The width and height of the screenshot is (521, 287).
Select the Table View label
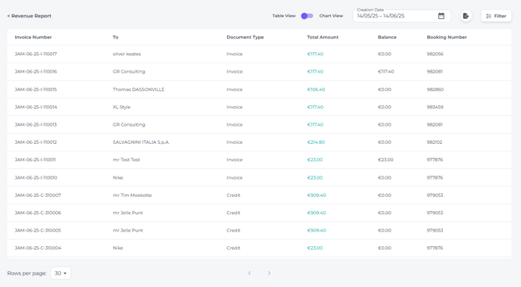[284, 16]
